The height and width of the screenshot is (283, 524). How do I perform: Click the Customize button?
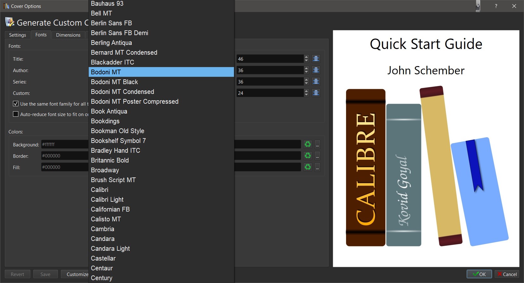pos(75,274)
